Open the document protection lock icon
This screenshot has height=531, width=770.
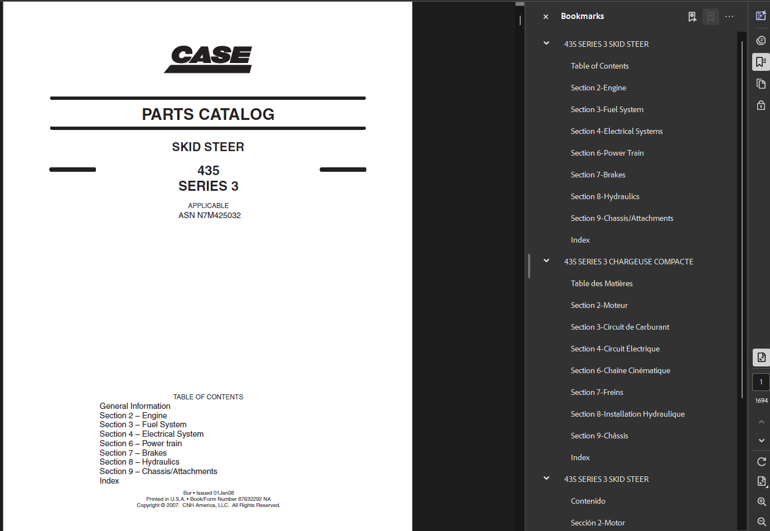(x=761, y=105)
